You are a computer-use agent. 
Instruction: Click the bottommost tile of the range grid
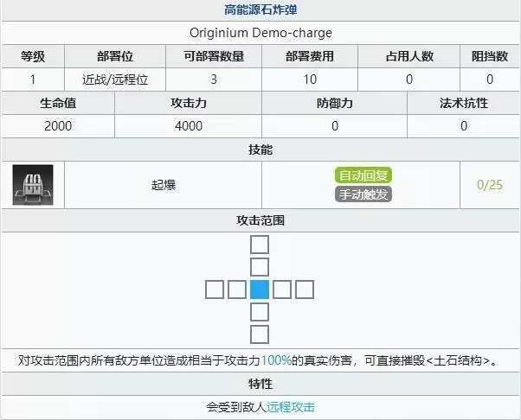(x=260, y=334)
